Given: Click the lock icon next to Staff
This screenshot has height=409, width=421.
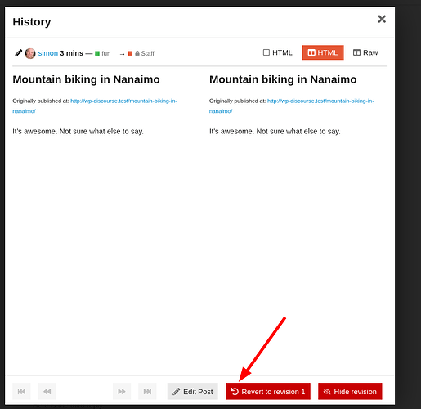Looking at the screenshot, I should pyautogui.click(x=137, y=53).
